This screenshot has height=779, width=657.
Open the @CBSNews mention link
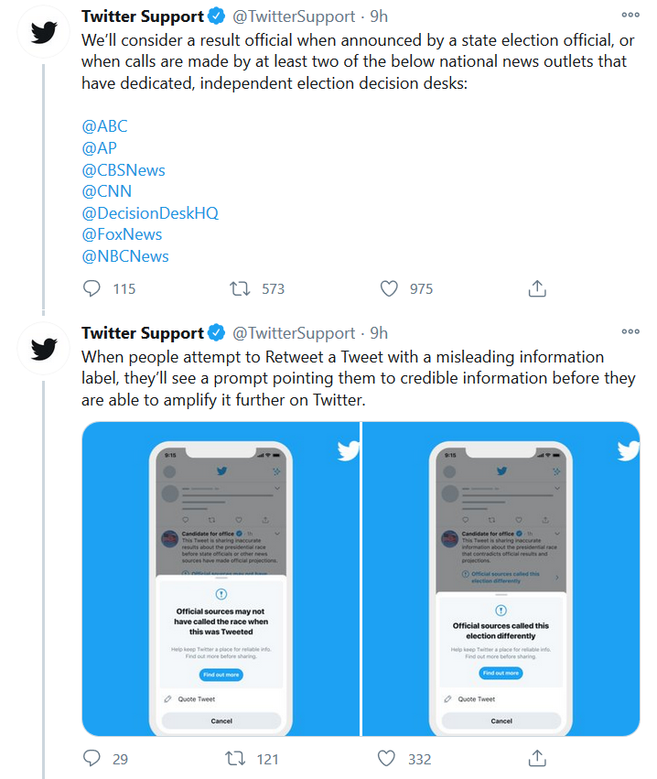124,169
